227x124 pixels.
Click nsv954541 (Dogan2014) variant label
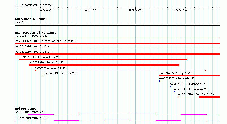click(x=51, y=68)
